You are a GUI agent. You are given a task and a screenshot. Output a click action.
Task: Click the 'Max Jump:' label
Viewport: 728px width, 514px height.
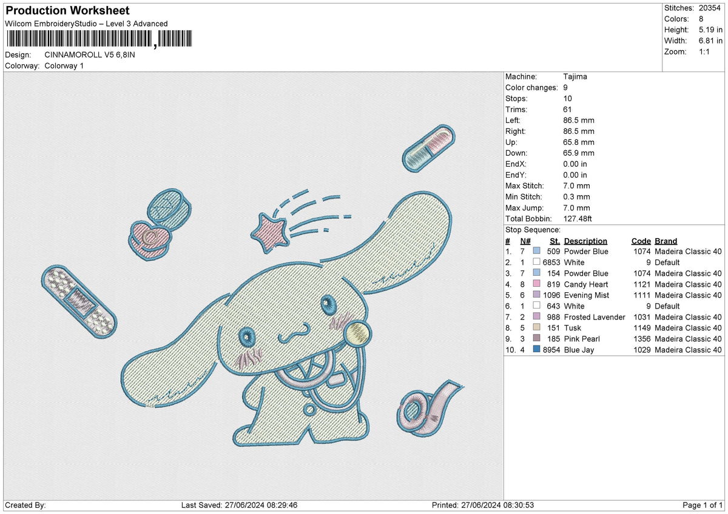click(x=524, y=207)
